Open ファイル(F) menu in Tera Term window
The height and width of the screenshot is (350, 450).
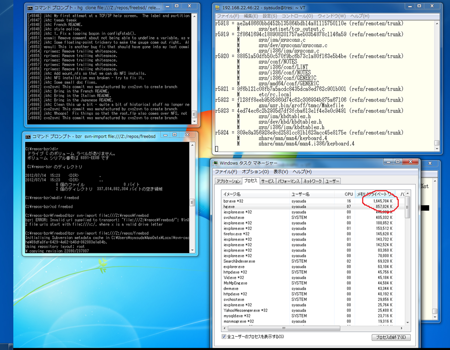(x=228, y=16)
